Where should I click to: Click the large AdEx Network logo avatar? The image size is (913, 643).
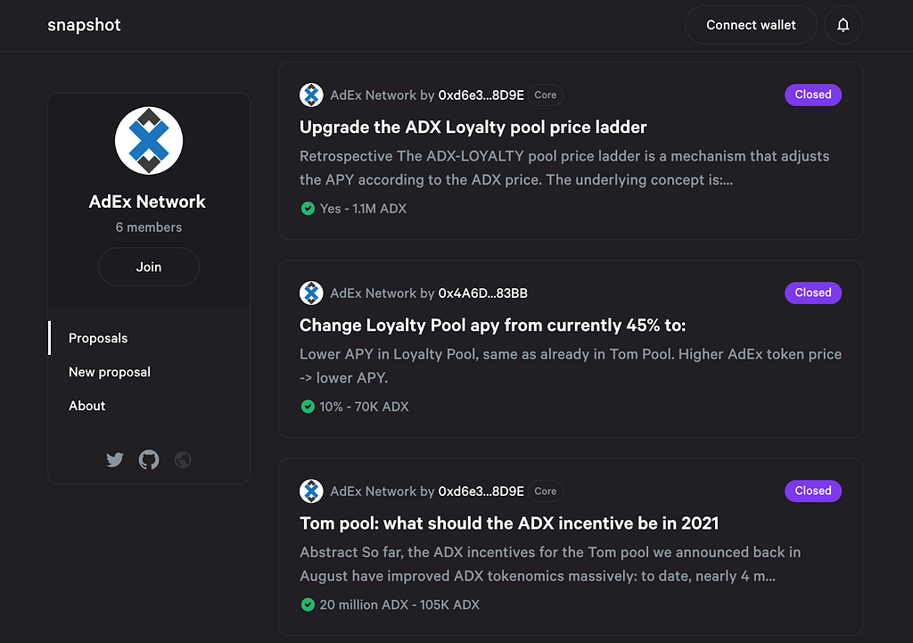click(149, 141)
